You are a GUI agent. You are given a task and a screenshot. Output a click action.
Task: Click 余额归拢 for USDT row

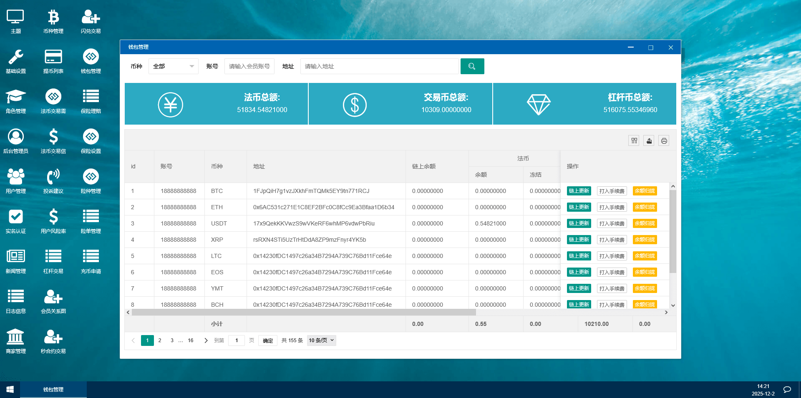click(x=645, y=223)
